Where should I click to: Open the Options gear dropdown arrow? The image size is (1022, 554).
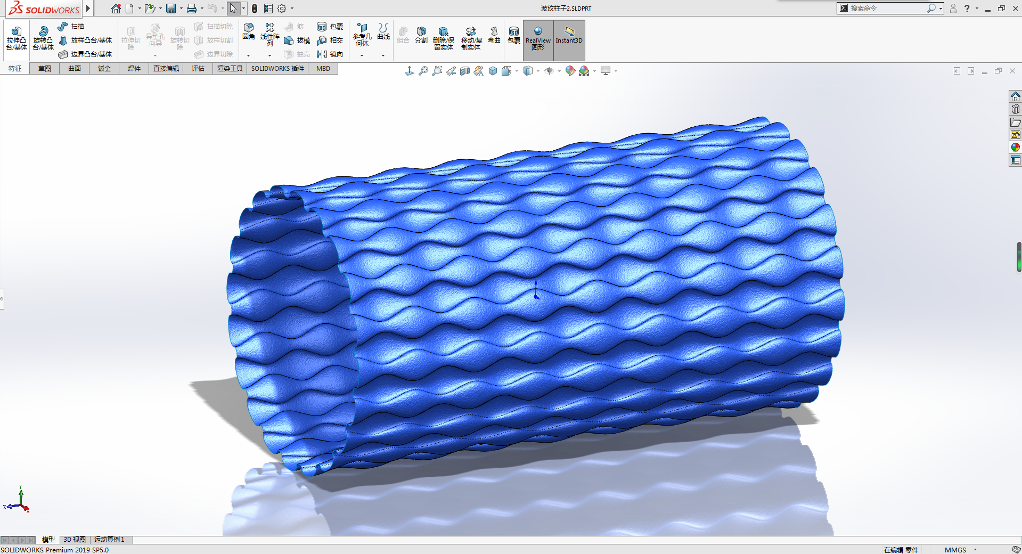pyautogui.click(x=292, y=9)
